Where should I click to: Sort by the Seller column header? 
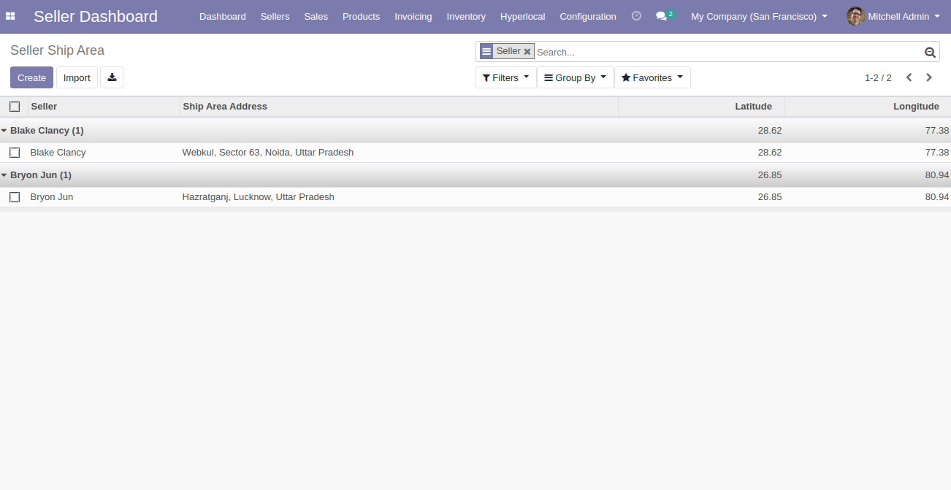(x=104, y=107)
